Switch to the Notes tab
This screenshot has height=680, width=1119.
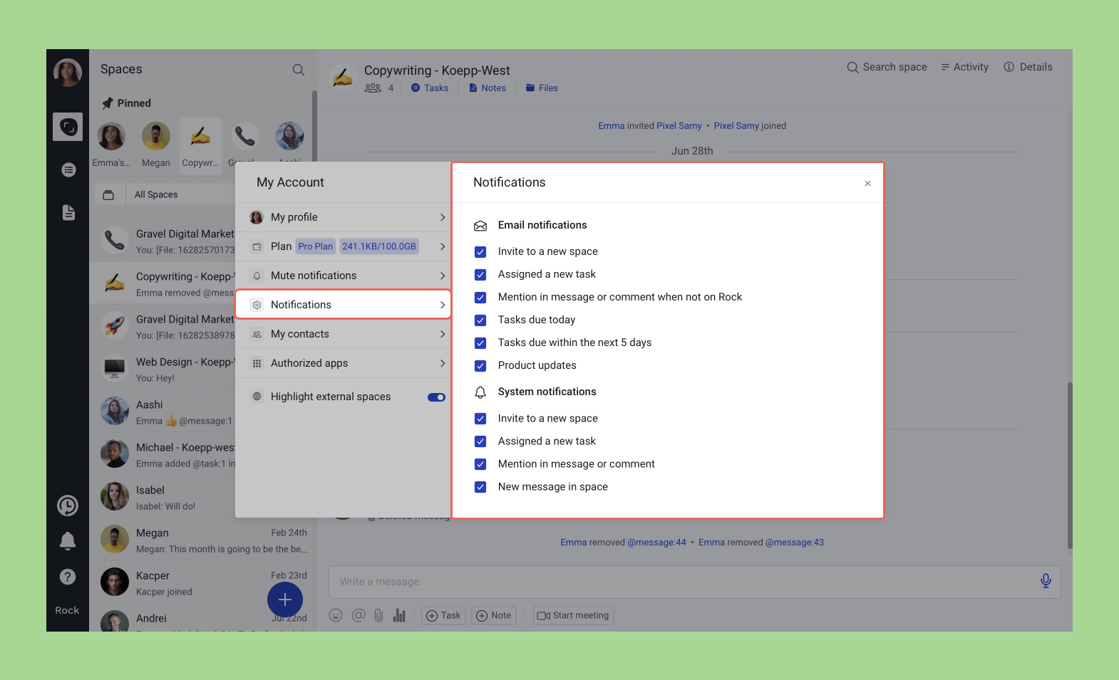[x=488, y=88]
